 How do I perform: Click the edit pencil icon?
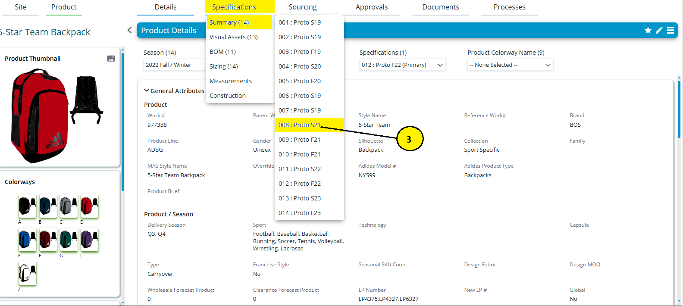pos(659,30)
